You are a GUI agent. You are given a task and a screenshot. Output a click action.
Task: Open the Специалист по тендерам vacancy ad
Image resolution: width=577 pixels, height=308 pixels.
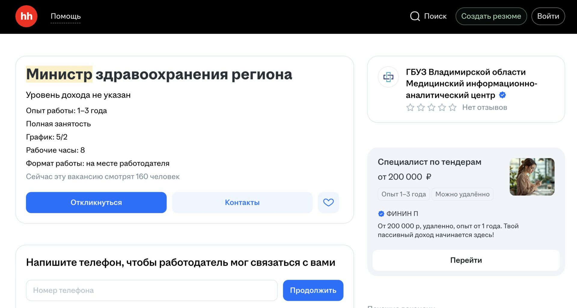coord(429,162)
